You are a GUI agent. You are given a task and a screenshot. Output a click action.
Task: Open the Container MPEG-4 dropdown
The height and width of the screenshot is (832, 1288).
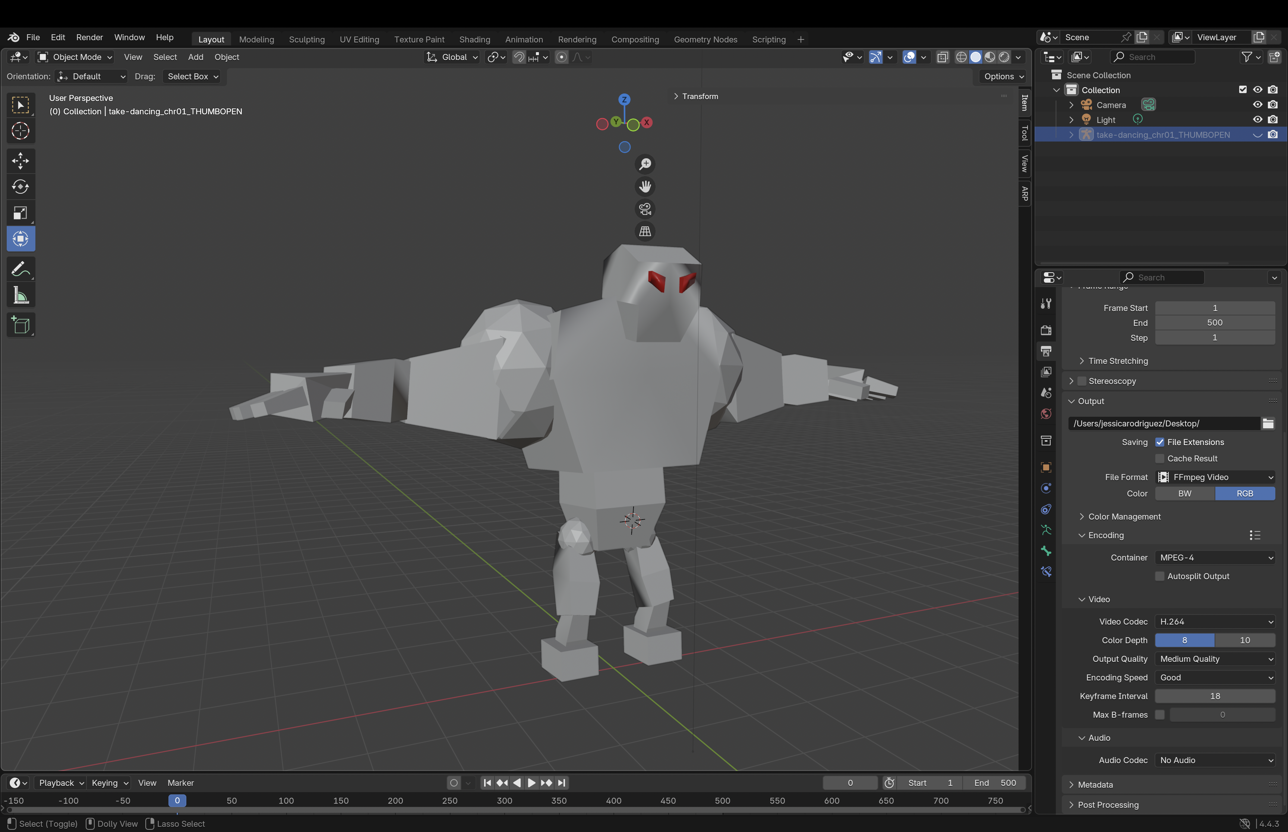[x=1215, y=558]
